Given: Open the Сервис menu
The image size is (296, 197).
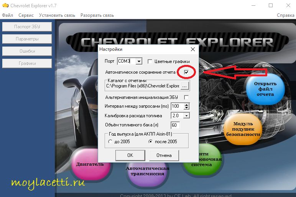Looking at the screenshot, I should pos(26,15).
